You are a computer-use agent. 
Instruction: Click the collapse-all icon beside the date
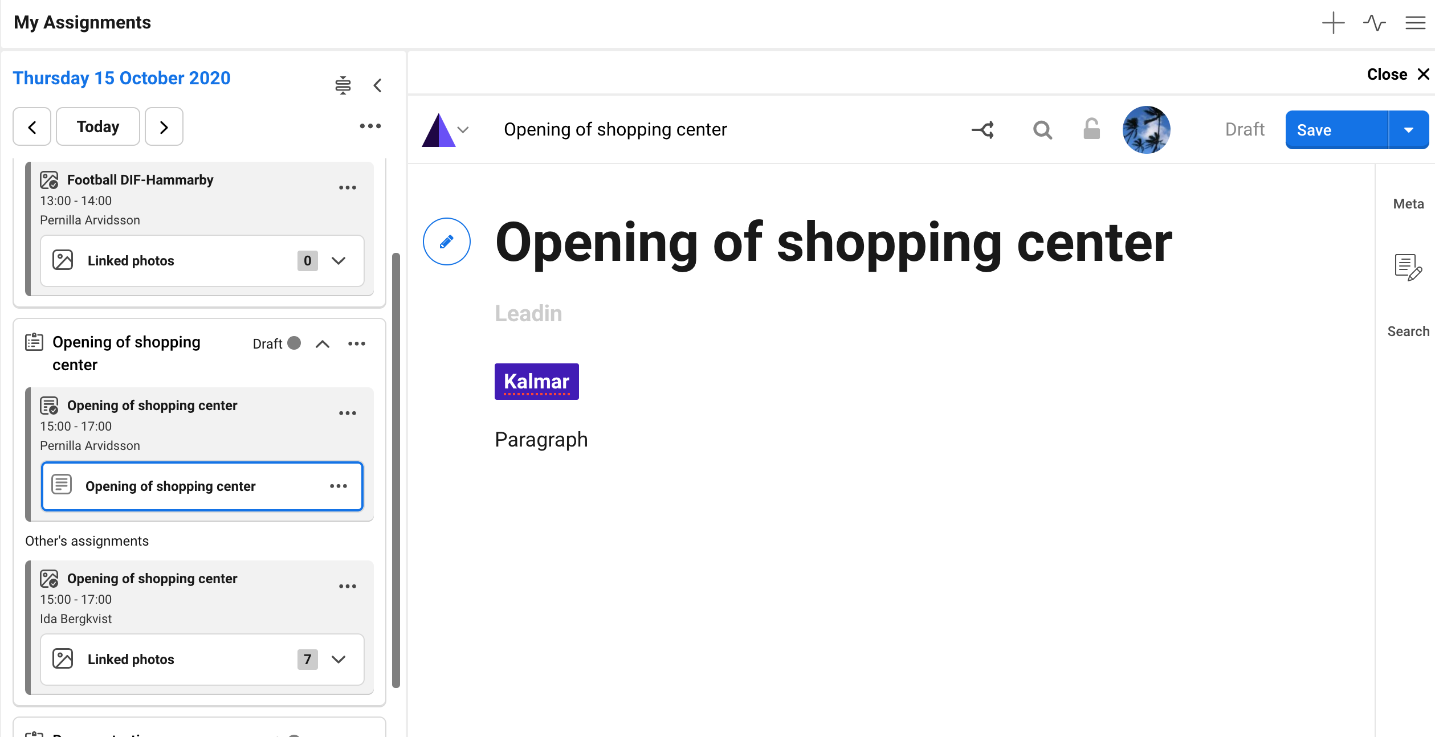tap(343, 85)
